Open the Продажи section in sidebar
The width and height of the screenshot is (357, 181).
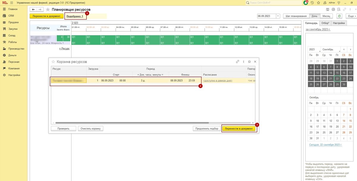(13, 22)
